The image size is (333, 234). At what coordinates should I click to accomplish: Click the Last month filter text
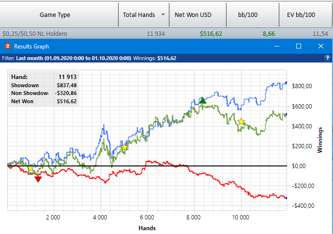(74, 58)
